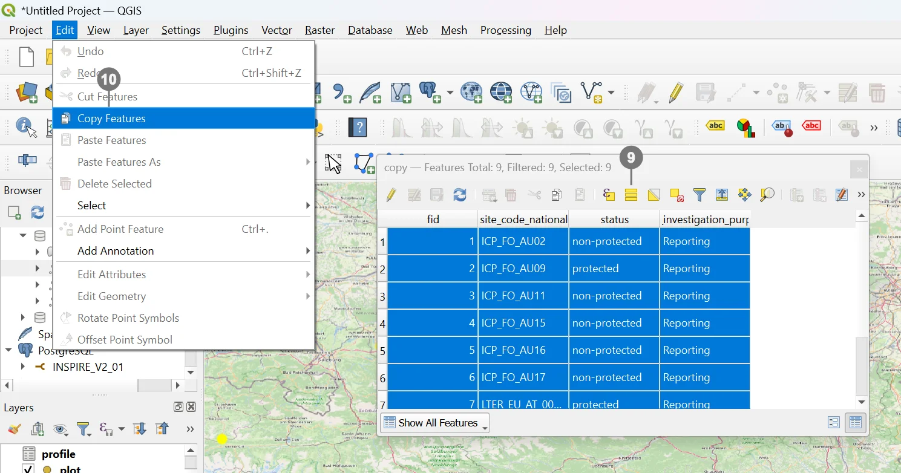Expand the INSPIRE_V2_01 connection node

[23, 367]
